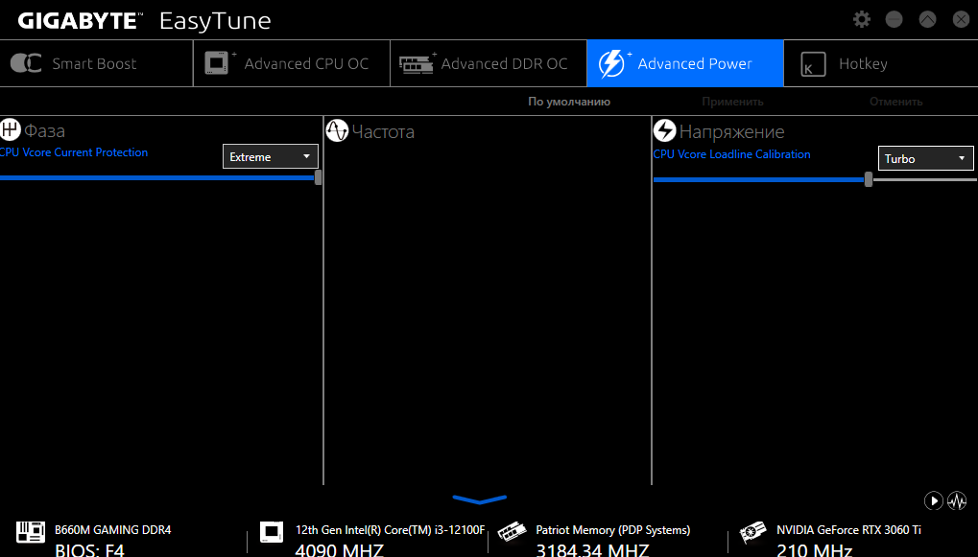Select the Advanced Power tab
The image size is (978, 557).
(x=685, y=63)
